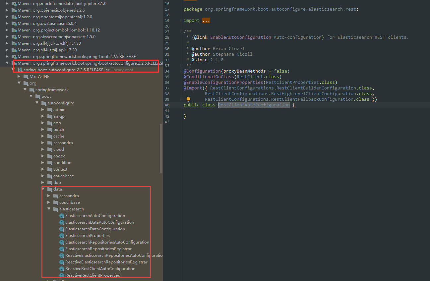
Task: Click the data package folder icon
Action: tap(50, 189)
